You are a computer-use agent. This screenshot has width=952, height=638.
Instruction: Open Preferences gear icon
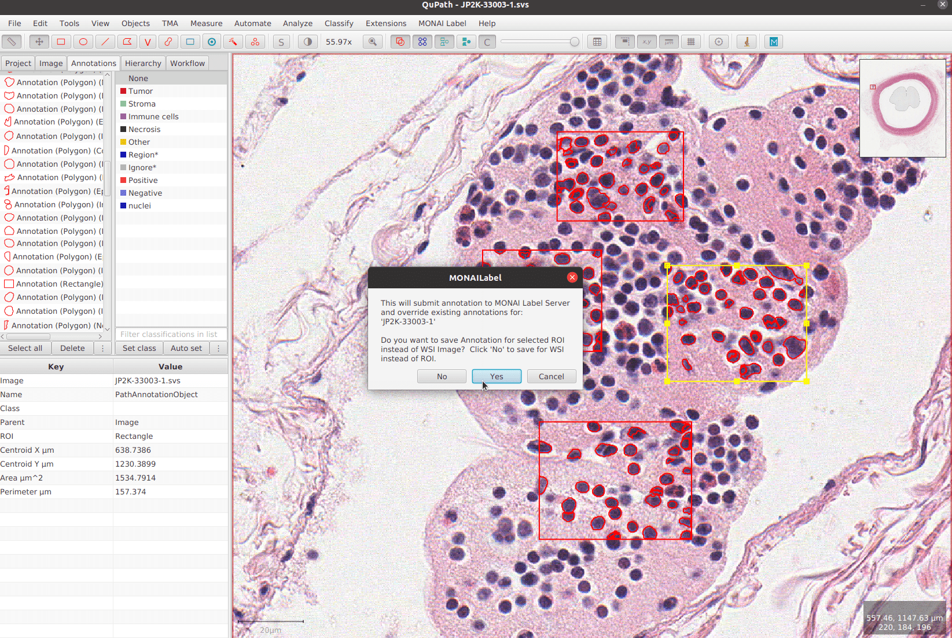tap(719, 42)
